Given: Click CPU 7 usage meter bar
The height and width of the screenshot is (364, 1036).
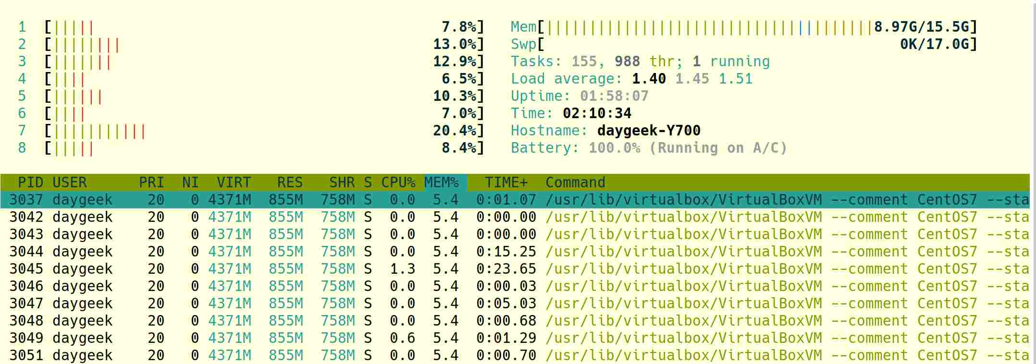Looking at the screenshot, I should tap(264, 131).
